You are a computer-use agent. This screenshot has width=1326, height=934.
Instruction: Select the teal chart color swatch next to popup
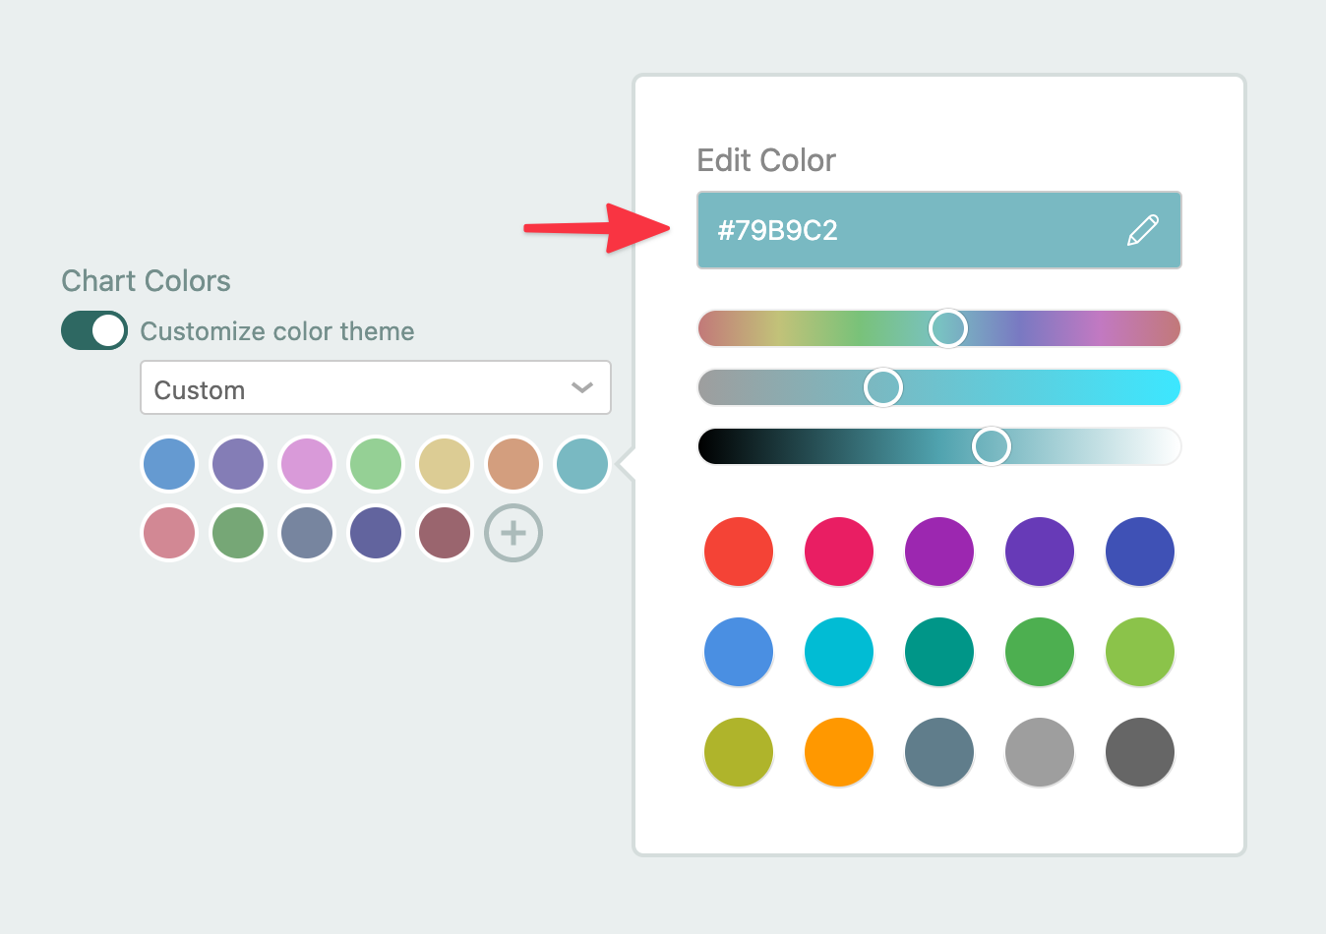[582, 464]
